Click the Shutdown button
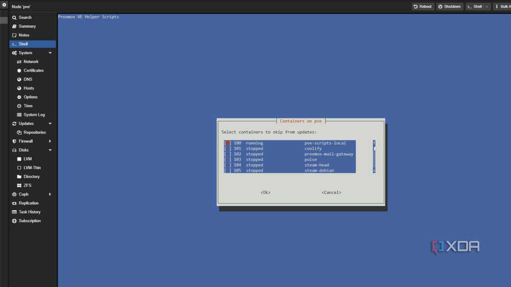The image size is (511, 287). coord(449,7)
